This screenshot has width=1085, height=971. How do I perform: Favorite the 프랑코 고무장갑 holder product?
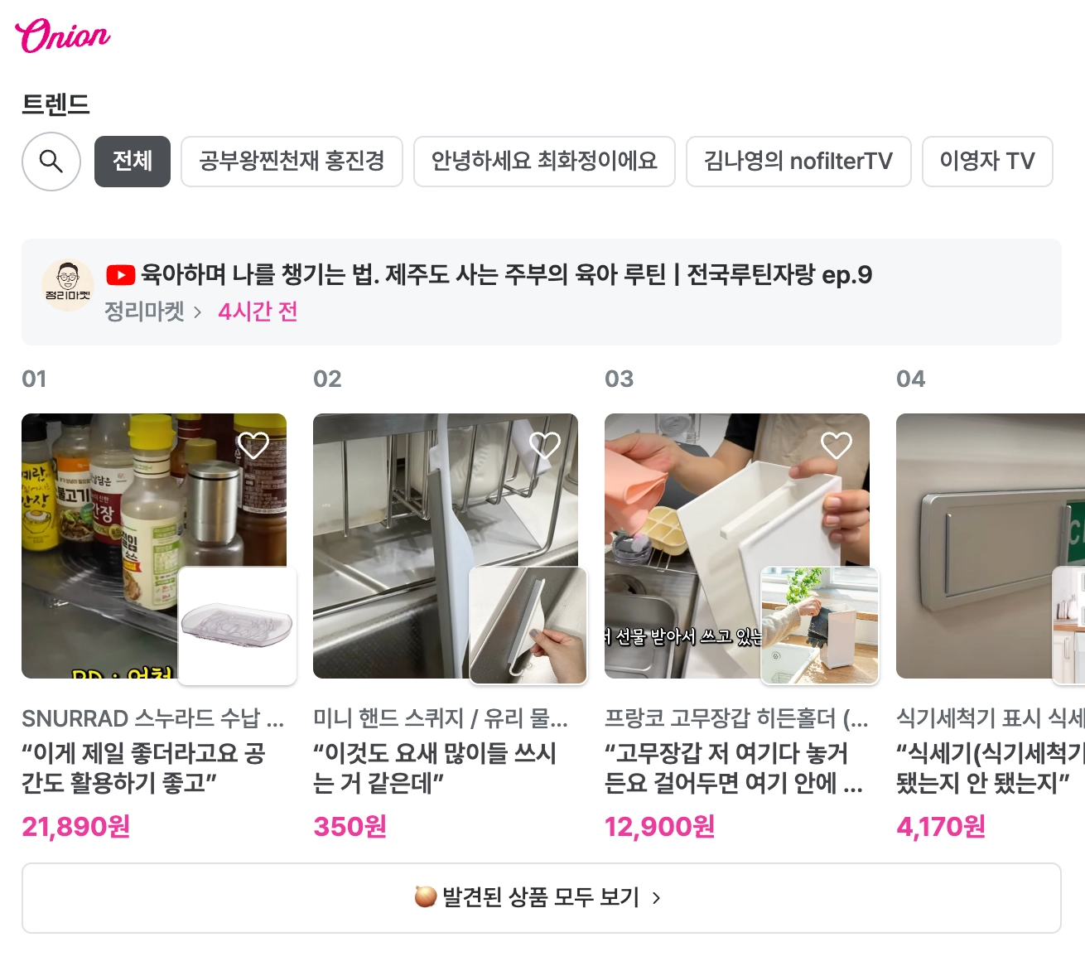(837, 446)
